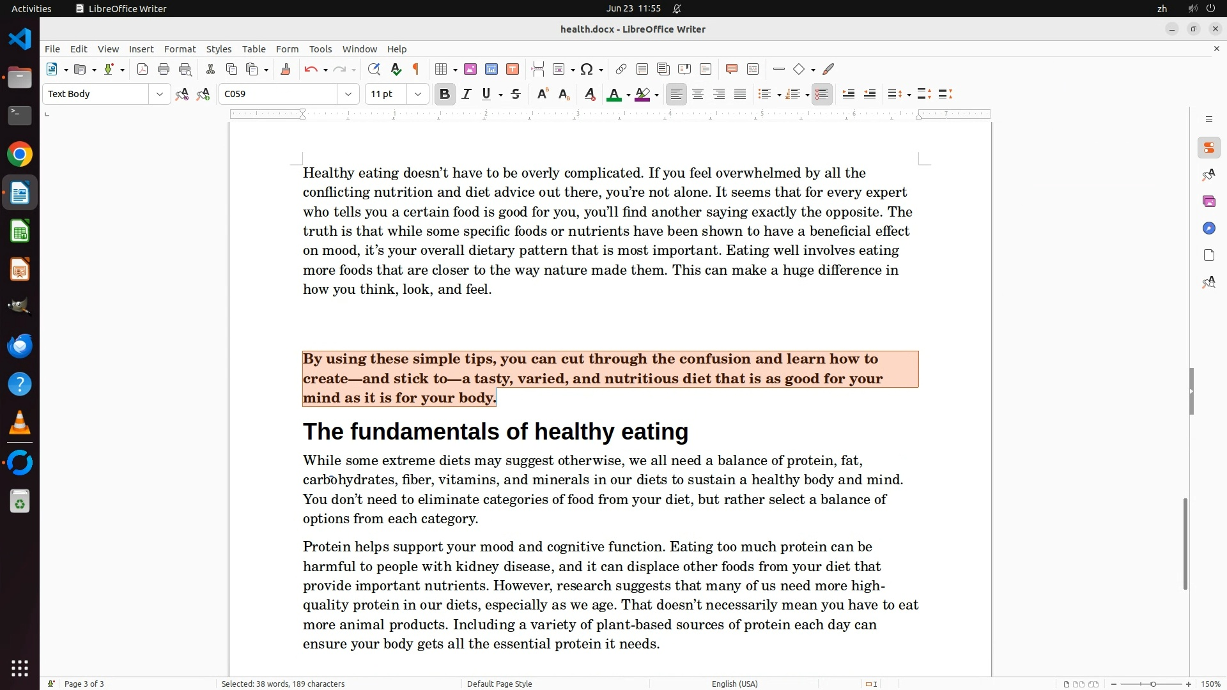Click the Insert Image icon

(470, 70)
